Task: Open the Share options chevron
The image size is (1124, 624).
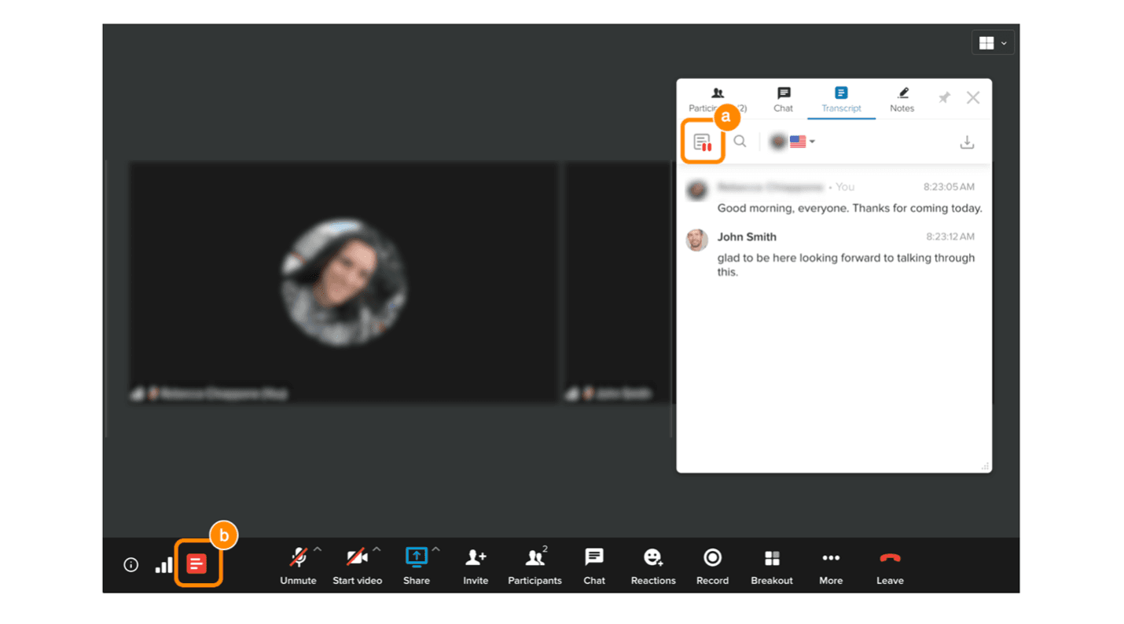Action: tap(435, 548)
